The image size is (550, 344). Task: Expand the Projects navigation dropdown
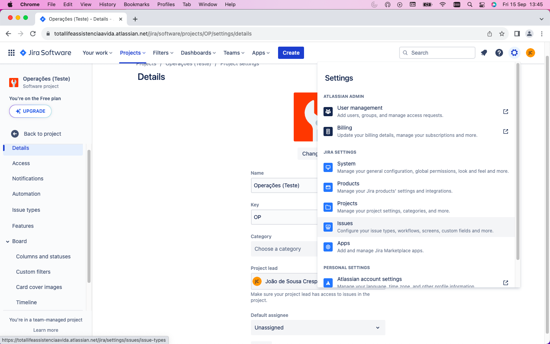coord(132,53)
